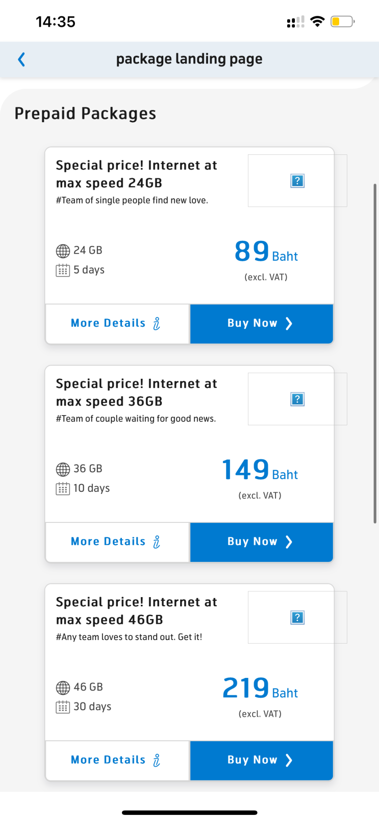Tap the broken image on 36GB card

pos(297,399)
